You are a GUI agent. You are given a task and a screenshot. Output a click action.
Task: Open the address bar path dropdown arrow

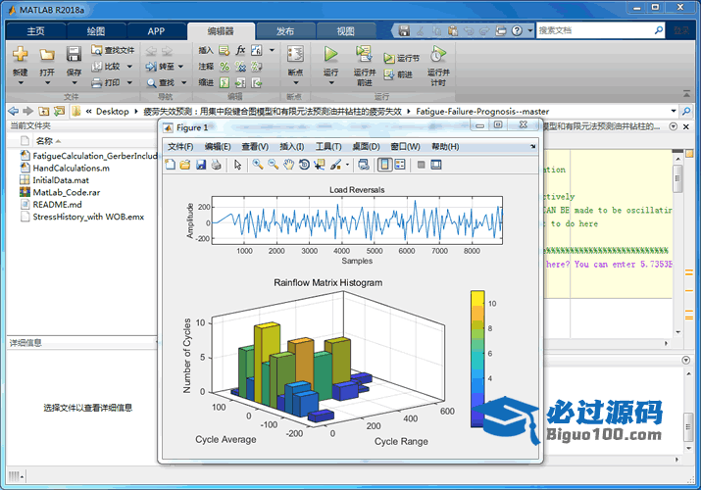tap(674, 111)
